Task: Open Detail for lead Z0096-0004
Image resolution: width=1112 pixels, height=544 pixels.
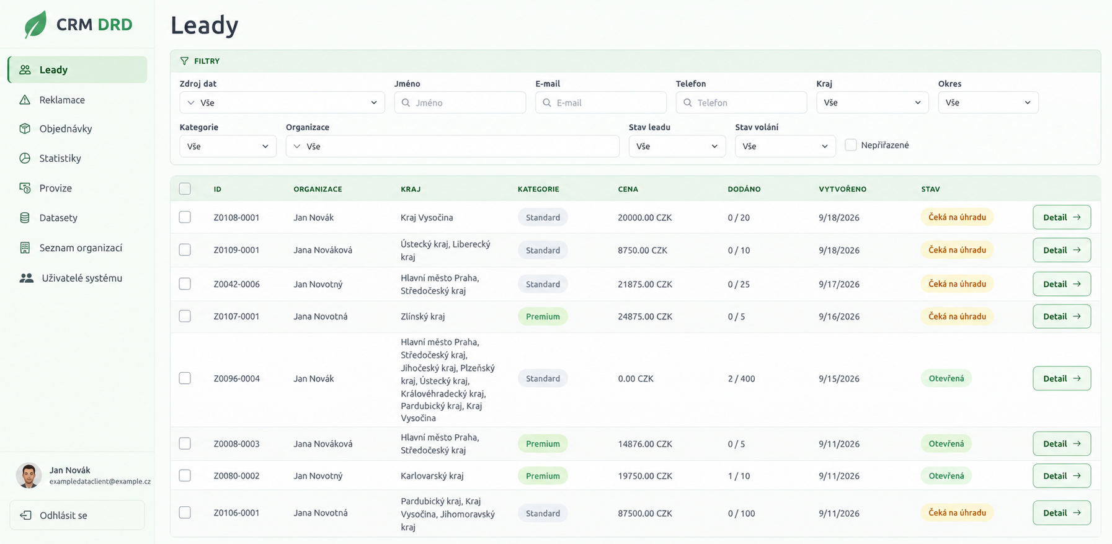Action: (1062, 378)
